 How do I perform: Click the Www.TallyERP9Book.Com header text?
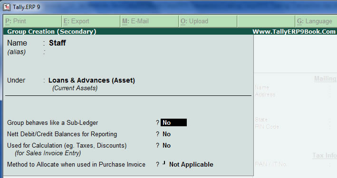[294, 31]
